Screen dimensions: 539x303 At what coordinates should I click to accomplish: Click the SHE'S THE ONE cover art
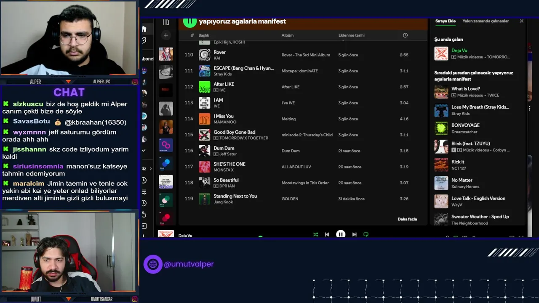(204, 167)
